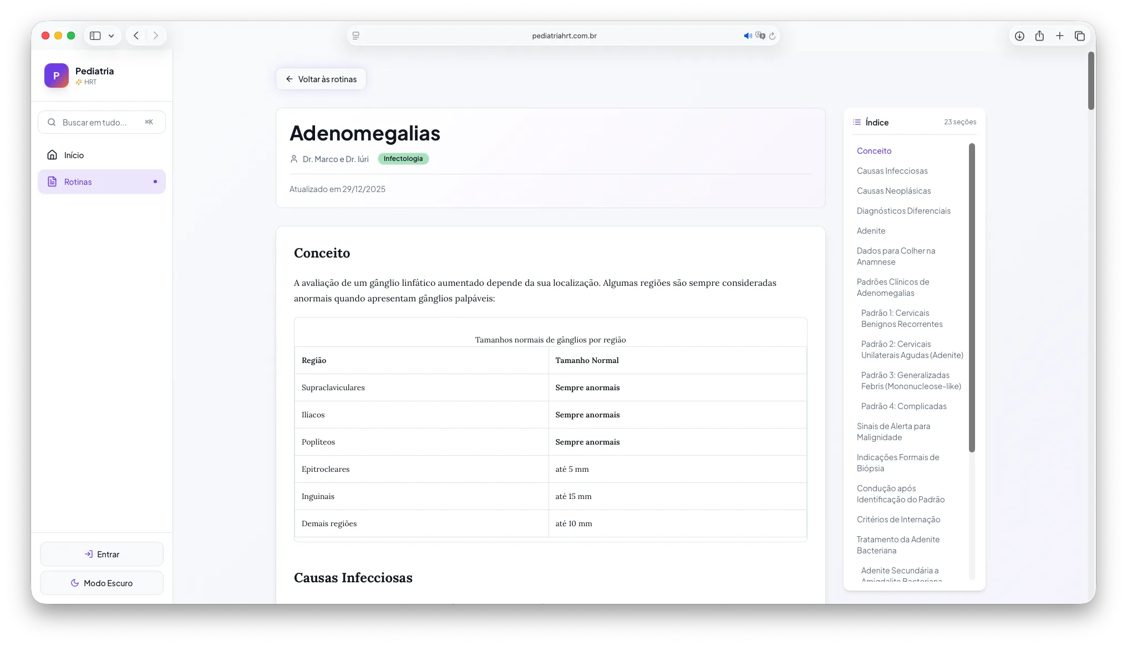Expand sidebar options dropdown chevron

coord(111,36)
